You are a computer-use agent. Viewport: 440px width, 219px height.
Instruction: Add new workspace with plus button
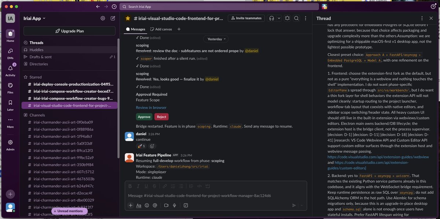click(x=10, y=194)
